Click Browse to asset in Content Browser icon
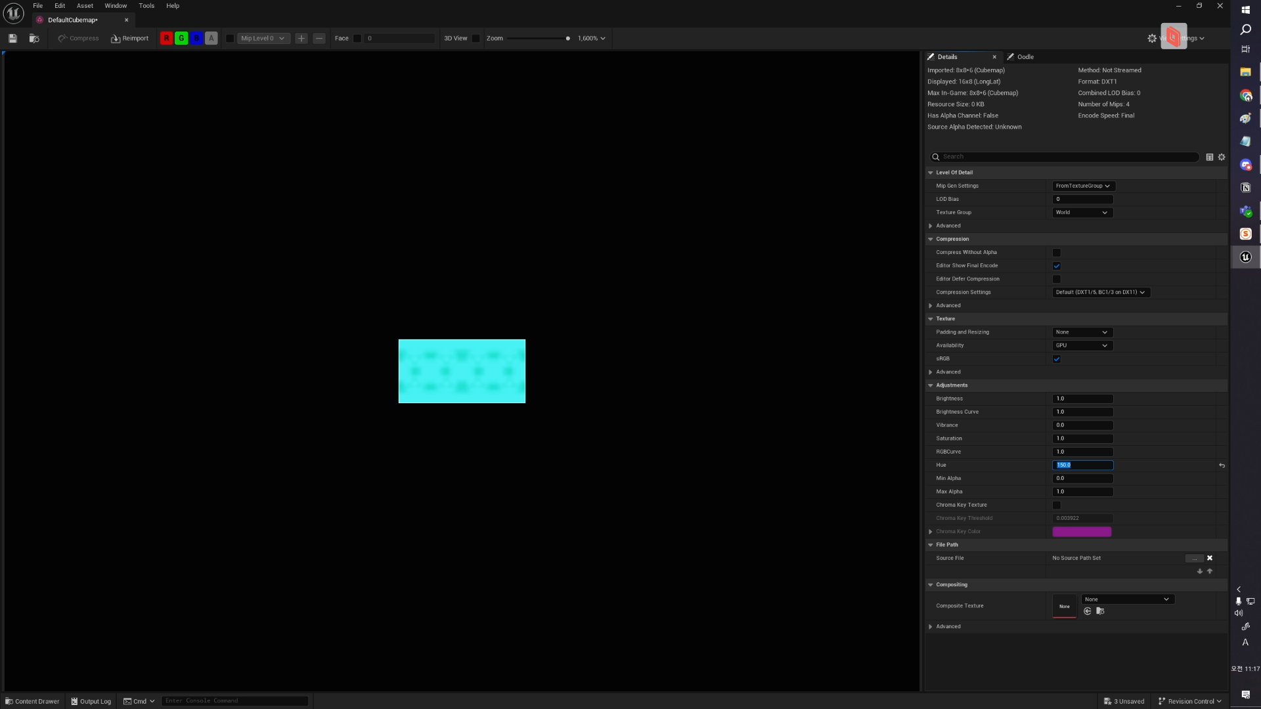 coord(34,39)
